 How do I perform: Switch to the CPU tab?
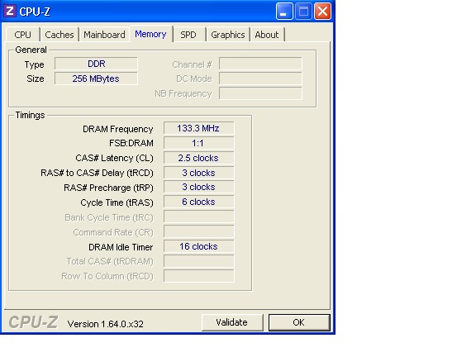(x=23, y=35)
